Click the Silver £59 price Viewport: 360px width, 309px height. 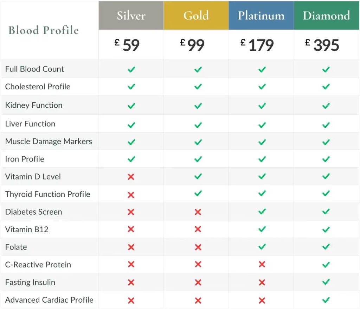128,45
